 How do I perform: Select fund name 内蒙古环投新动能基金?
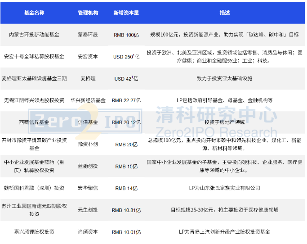[x=34, y=35]
